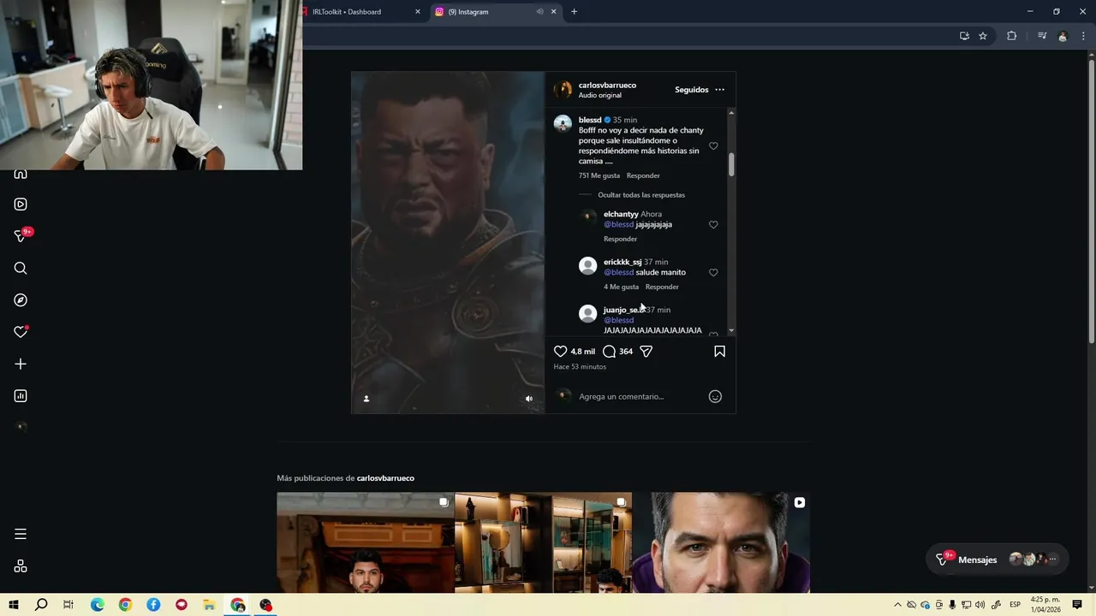The height and width of the screenshot is (616, 1096).
Task: Open the Mensajes floating chat button
Action: click(998, 560)
